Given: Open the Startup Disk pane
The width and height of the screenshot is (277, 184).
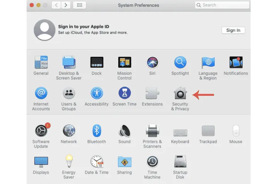Looking at the screenshot, I should click(x=180, y=162).
